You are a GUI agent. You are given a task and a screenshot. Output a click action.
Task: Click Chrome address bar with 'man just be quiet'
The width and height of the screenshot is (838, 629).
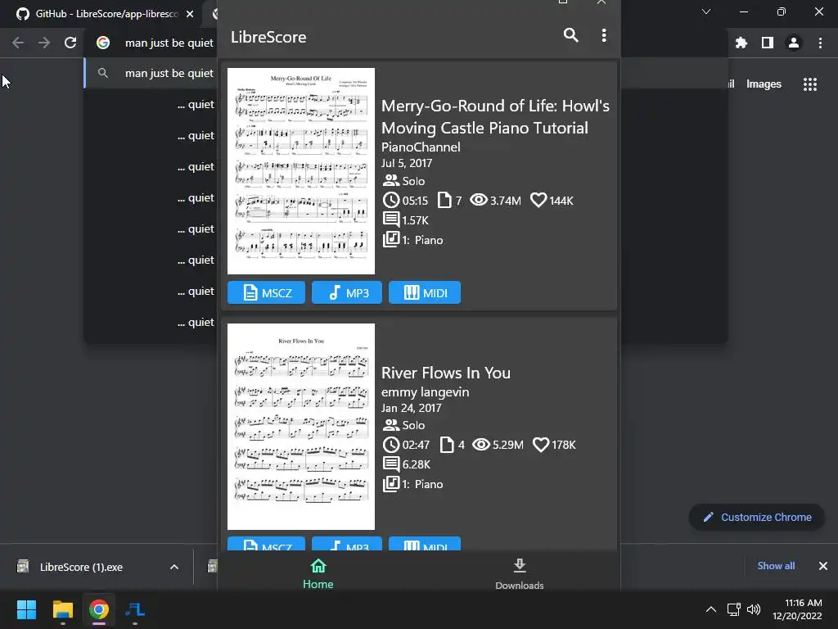click(169, 43)
